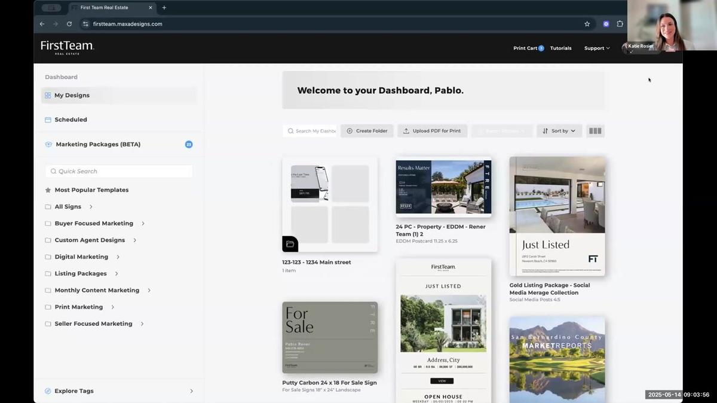Click the folder badge on 1234 Main street card
717x403 pixels.
click(290, 244)
